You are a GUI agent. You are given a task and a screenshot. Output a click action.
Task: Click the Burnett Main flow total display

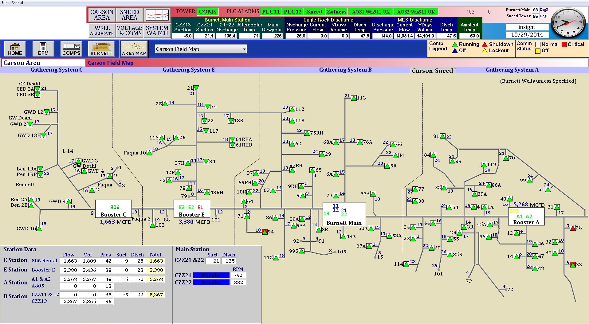click(x=344, y=215)
